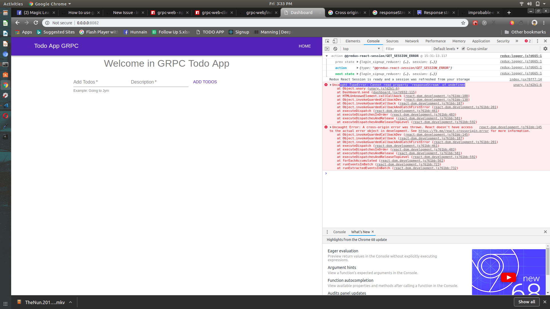The image size is (550, 309).
Task: Launch Visual Studio Code from the dock
Action: coord(5,106)
